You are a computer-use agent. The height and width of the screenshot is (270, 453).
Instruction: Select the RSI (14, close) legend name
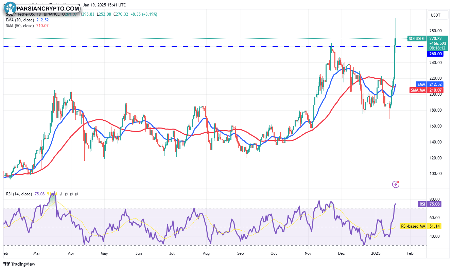point(19,194)
